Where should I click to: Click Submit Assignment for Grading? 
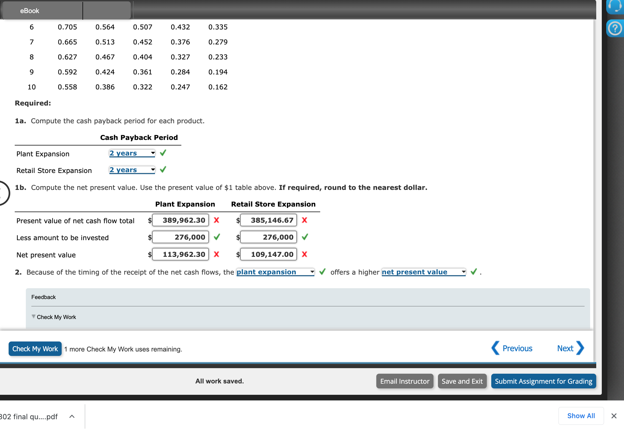coord(543,381)
